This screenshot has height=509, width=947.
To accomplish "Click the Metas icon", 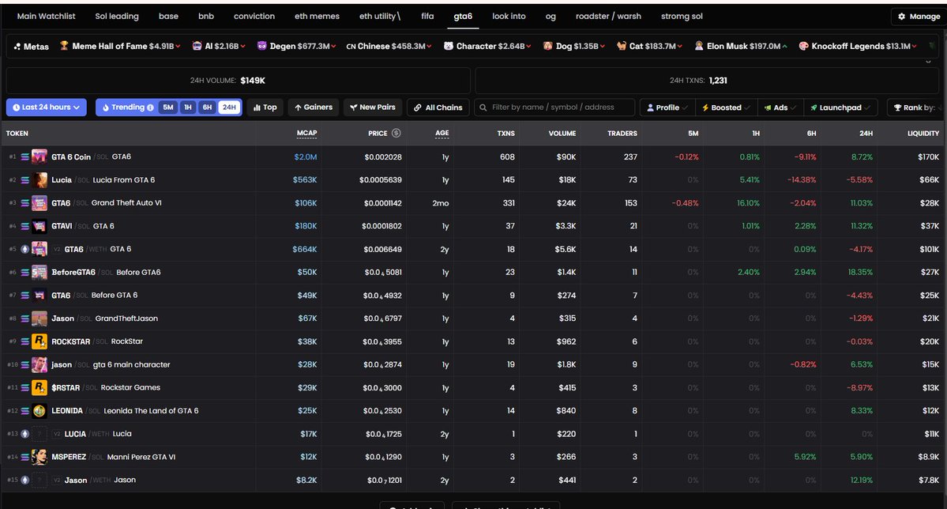I will (x=17, y=46).
